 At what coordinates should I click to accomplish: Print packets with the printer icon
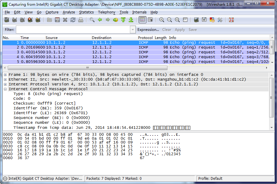point(80,20)
